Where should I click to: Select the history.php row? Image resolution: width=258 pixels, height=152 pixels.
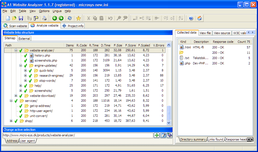tap(85, 55)
